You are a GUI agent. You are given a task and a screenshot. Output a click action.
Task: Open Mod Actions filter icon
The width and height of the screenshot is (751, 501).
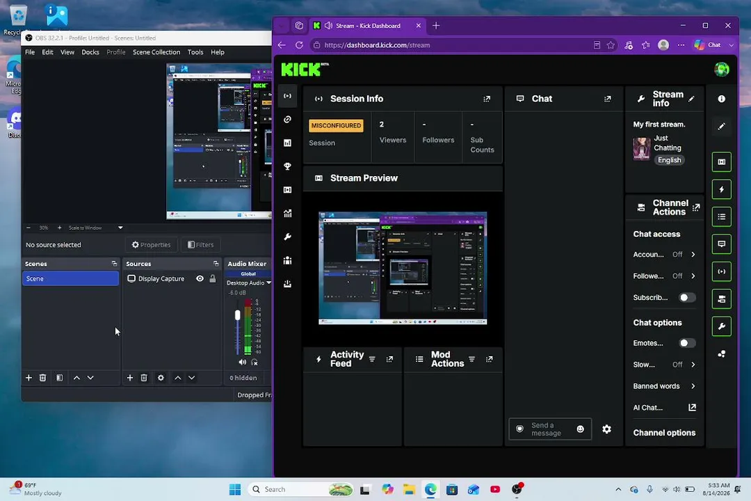click(471, 359)
